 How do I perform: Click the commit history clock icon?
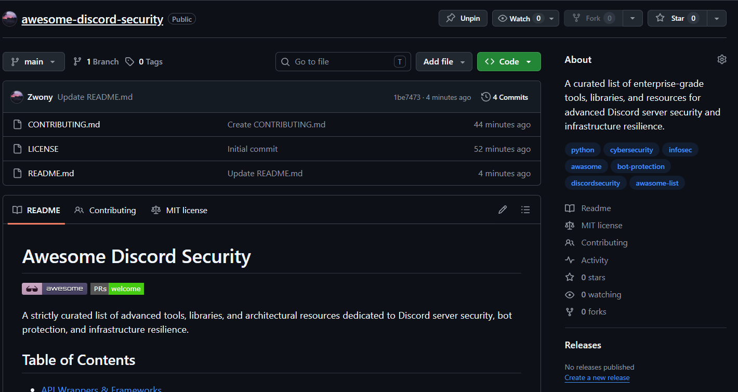pos(485,97)
